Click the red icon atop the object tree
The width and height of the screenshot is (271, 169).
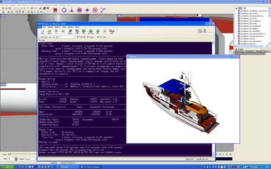(x=245, y=8)
